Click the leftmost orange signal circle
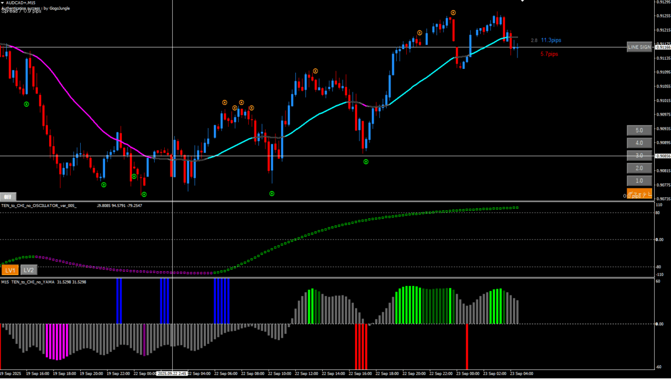 coord(225,103)
